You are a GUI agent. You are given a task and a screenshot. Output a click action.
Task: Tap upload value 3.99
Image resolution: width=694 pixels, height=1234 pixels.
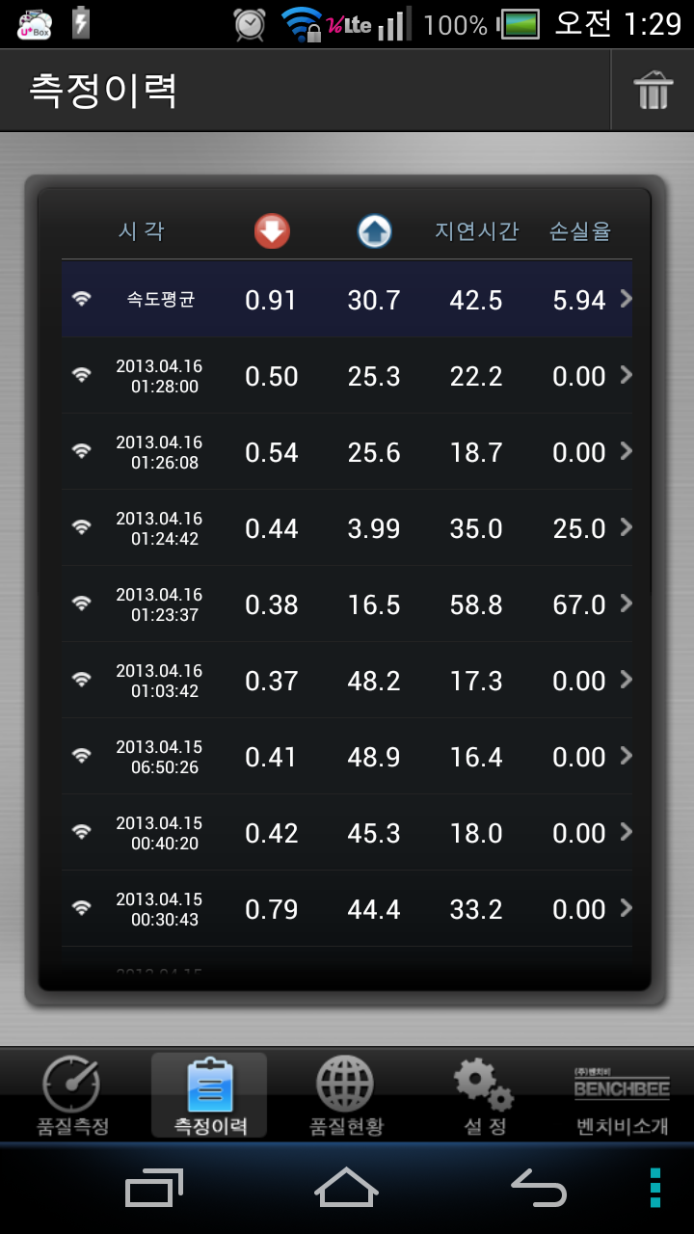(x=374, y=528)
